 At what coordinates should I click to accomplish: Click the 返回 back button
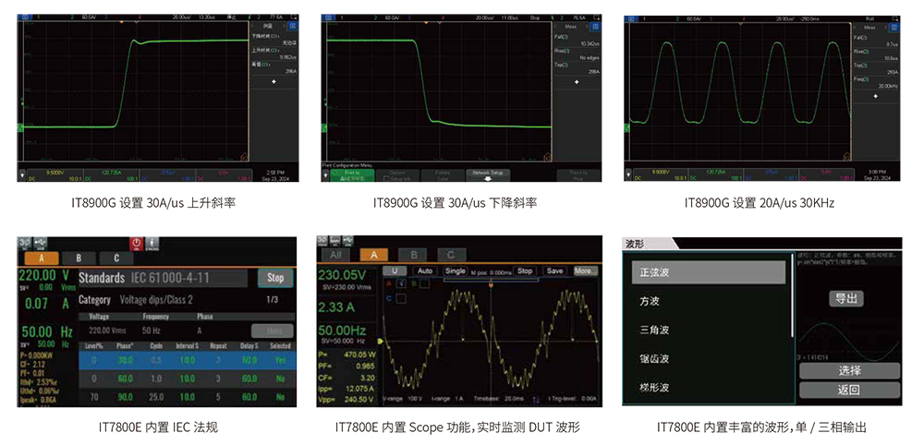click(x=849, y=390)
